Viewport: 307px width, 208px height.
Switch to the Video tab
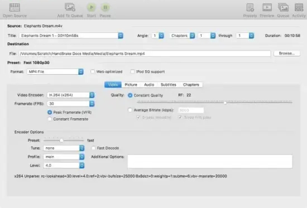point(113,85)
